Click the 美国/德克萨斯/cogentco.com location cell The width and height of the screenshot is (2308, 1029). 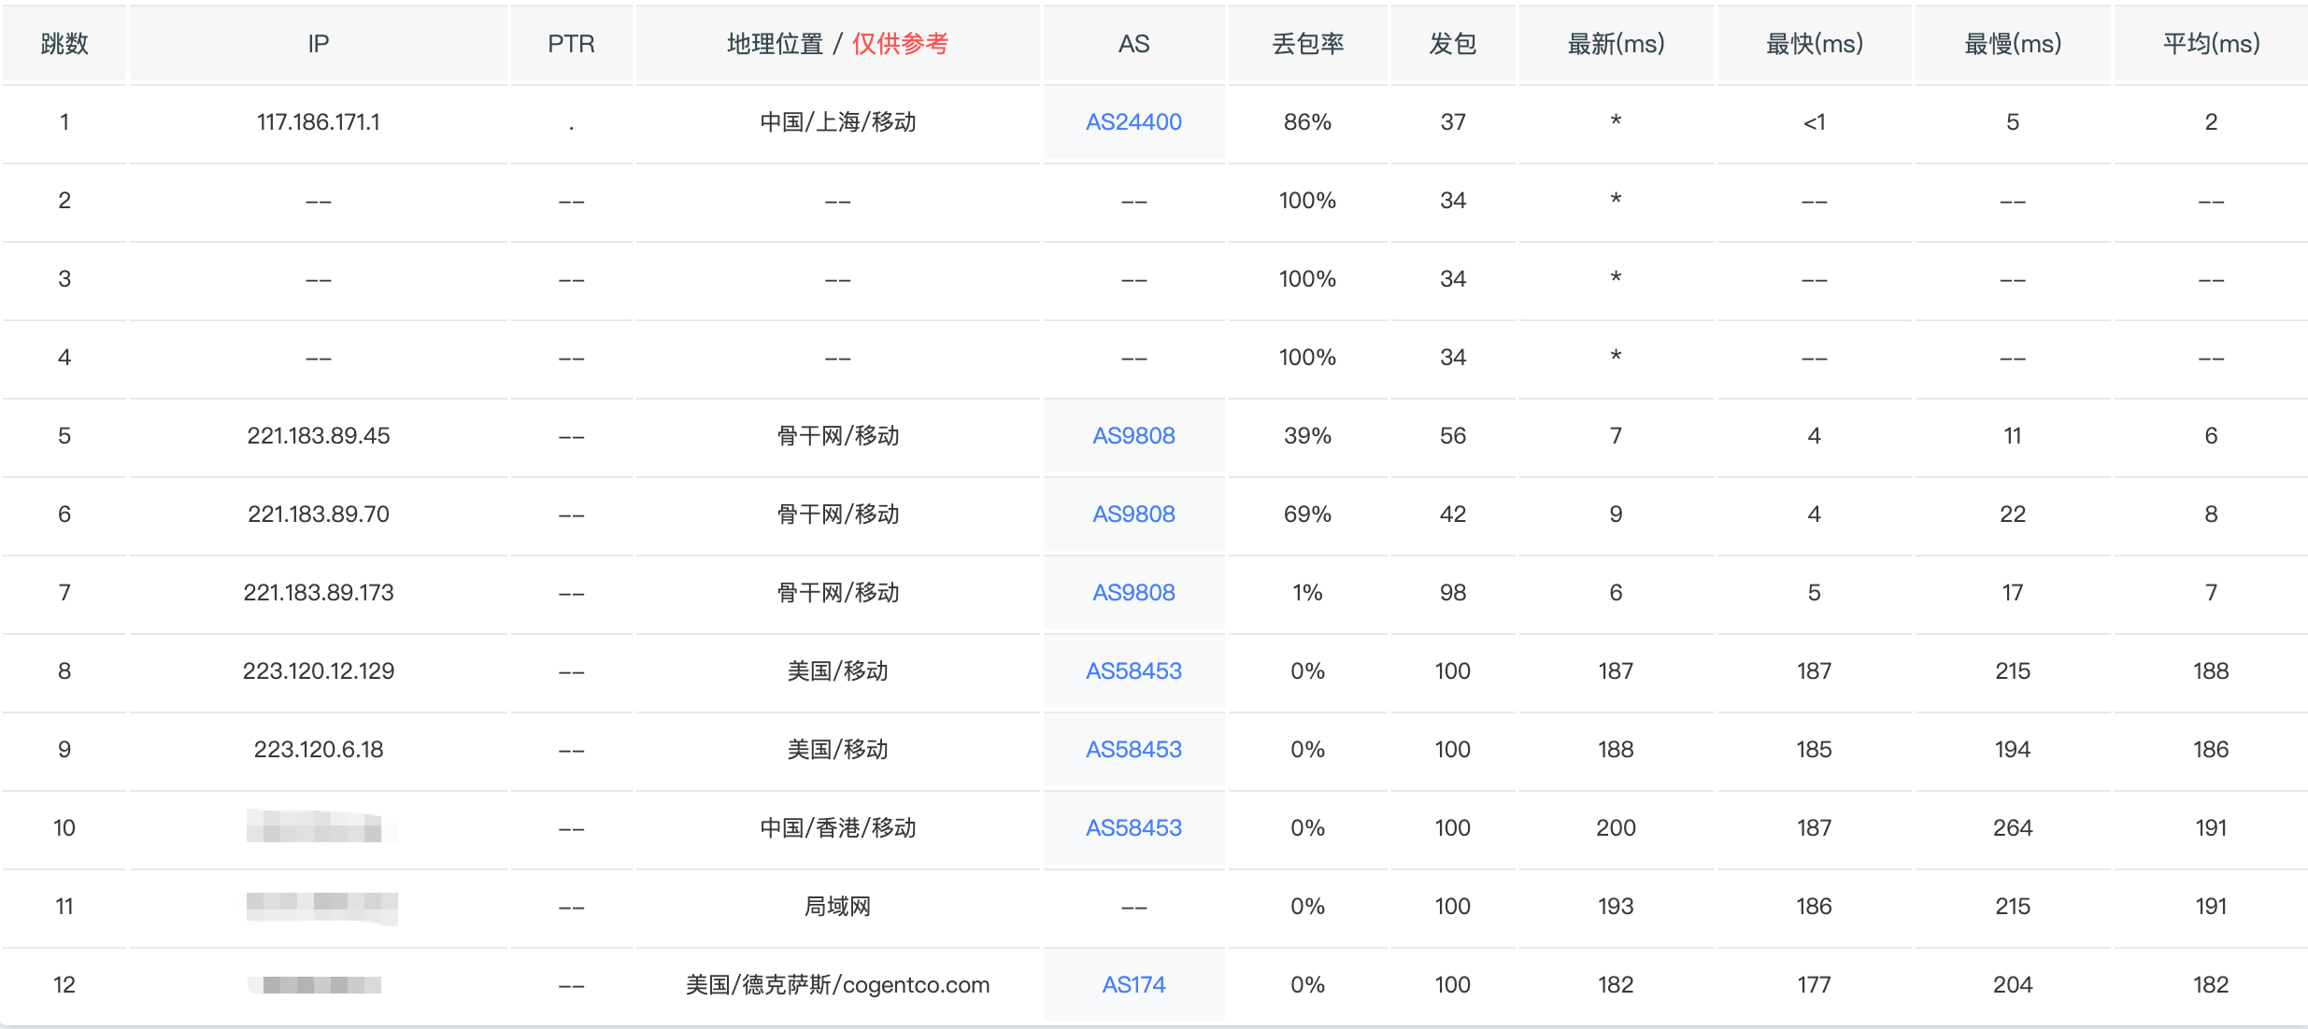pyautogui.click(x=837, y=985)
